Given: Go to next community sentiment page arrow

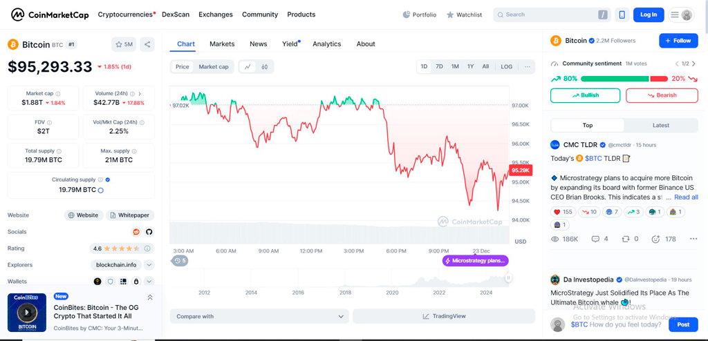Looking at the screenshot, I should point(693,64).
